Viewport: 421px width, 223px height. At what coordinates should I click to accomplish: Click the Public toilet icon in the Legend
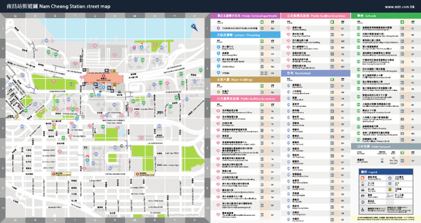[x=390, y=178]
